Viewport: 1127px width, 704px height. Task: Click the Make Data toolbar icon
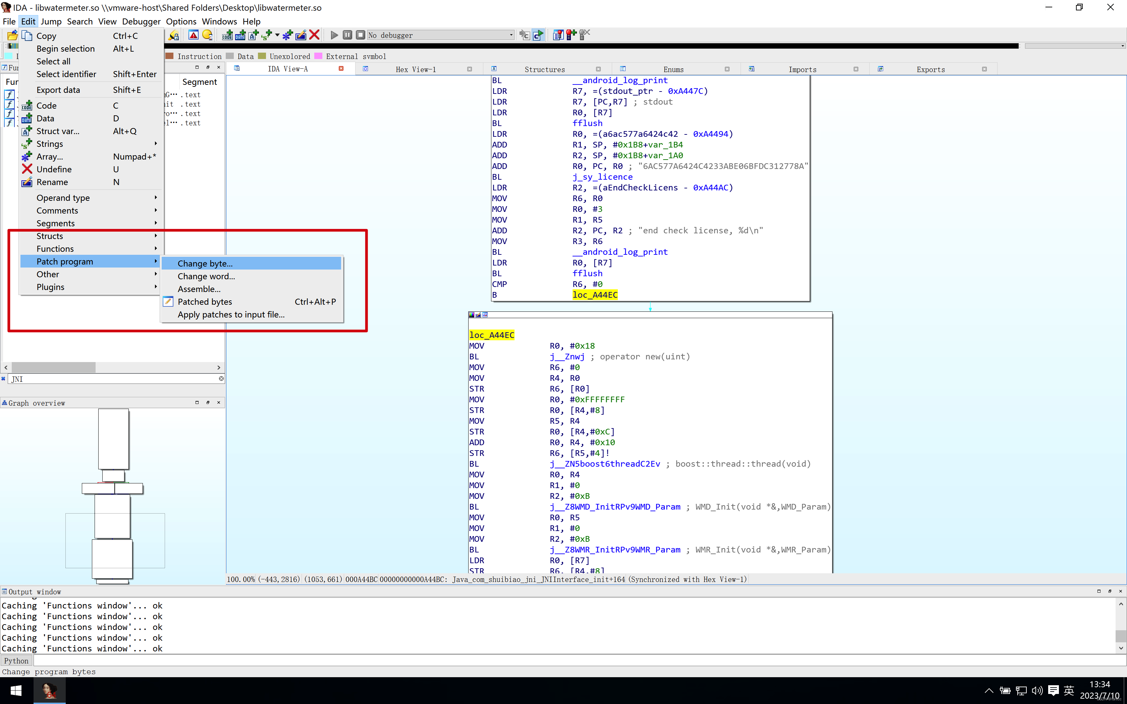240,35
